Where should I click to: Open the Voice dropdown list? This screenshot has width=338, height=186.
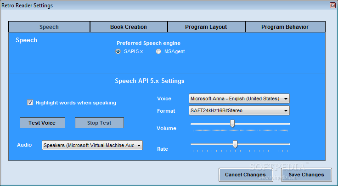pyautogui.click(x=239, y=98)
